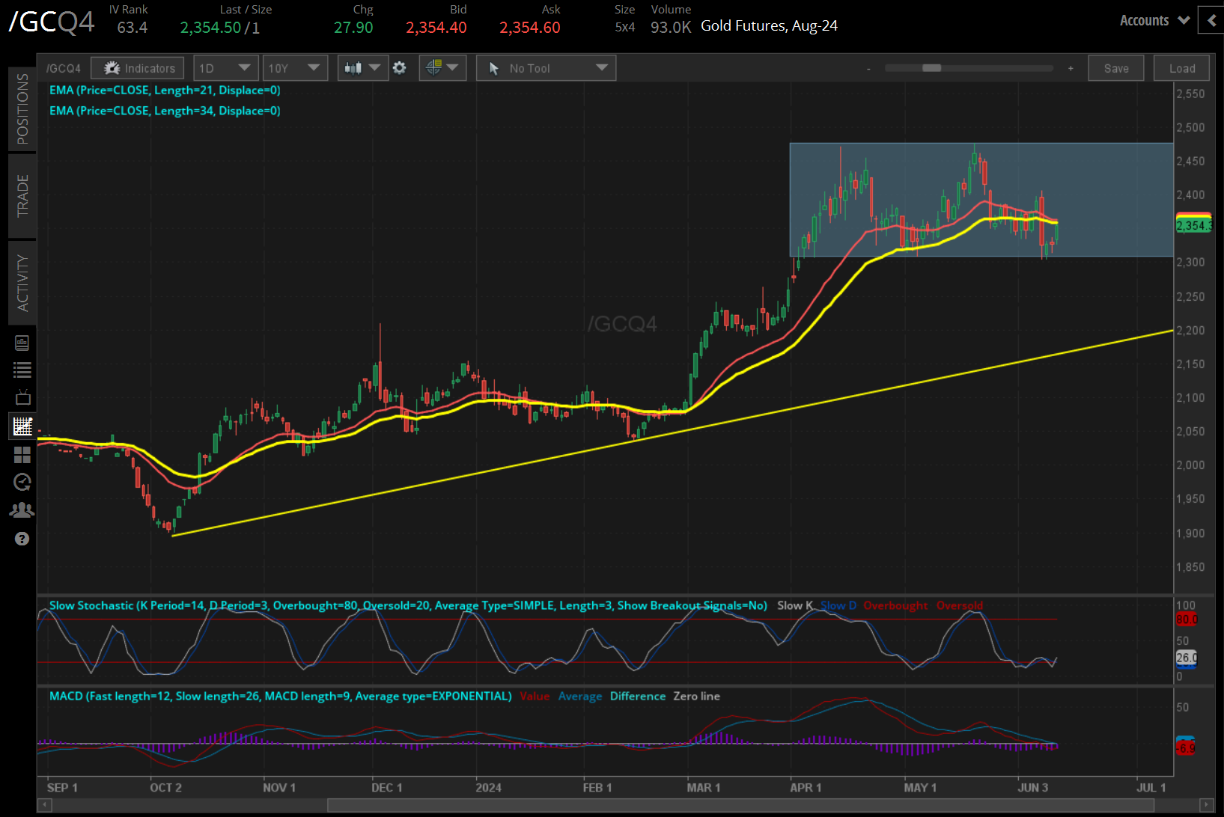Image resolution: width=1224 pixels, height=817 pixels.
Task: Click the grid dashboard icon in sidebar
Action: point(22,454)
